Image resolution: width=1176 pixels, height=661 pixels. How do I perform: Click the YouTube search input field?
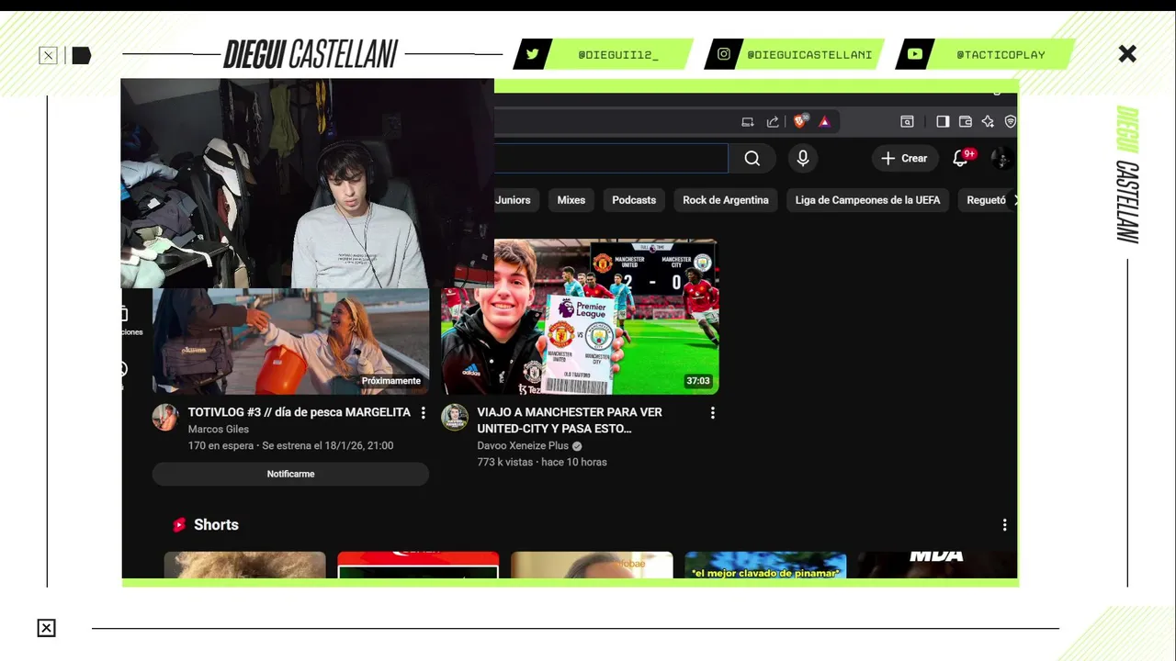pyautogui.click(x=611, y=159)
